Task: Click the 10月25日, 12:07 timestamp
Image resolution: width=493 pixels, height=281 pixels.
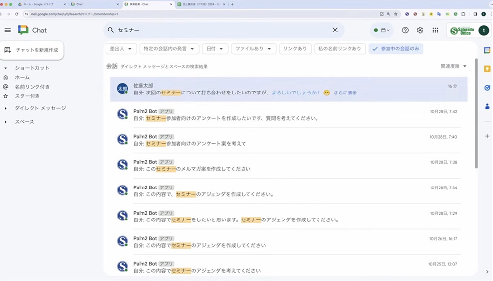Action: [x=443, y=264]
